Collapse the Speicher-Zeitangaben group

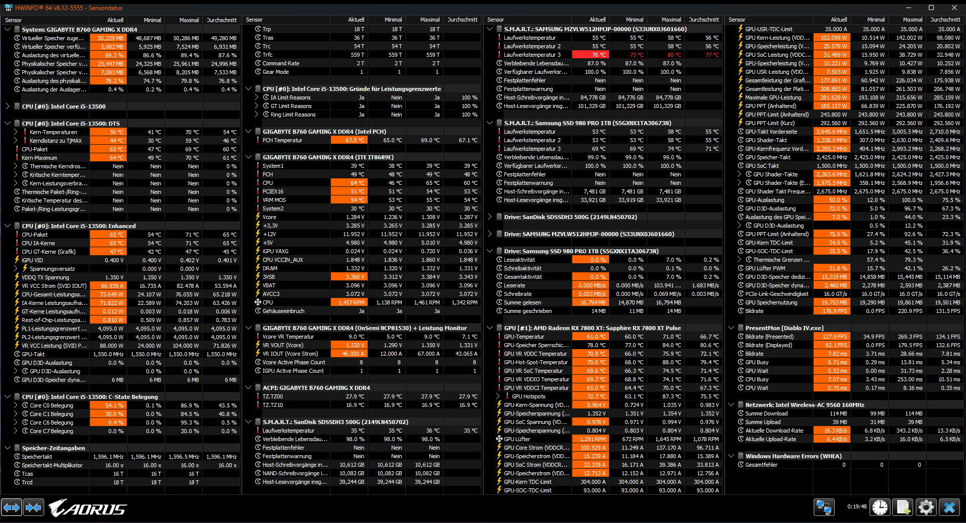[8, 448]
